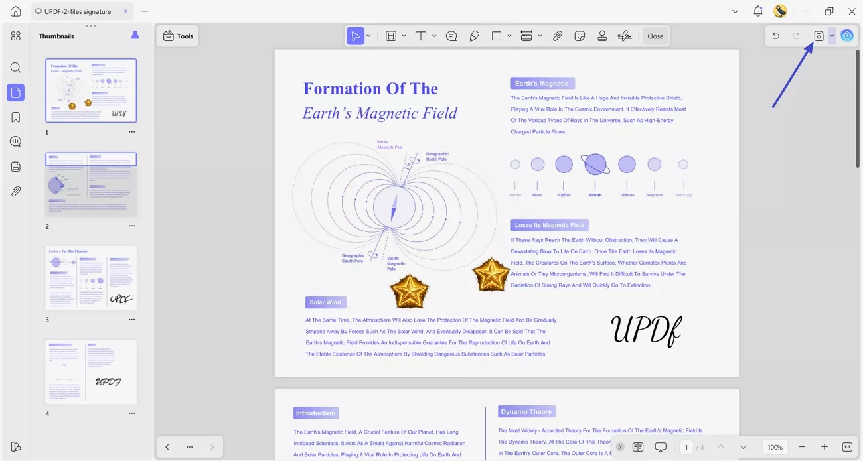Enable presentation mode

tap(659, 447)
